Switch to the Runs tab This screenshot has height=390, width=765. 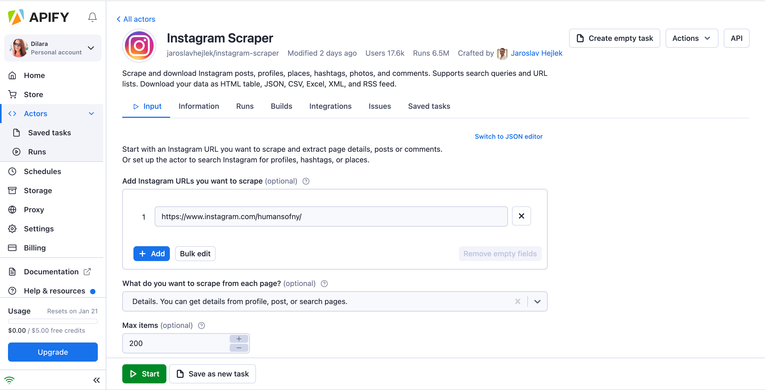(245, 106)
